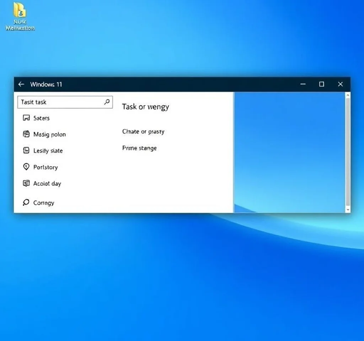Screen dimensions: 364x341
Task: Open the "Chate or grasty" option
Action: [x=143, y=131]
